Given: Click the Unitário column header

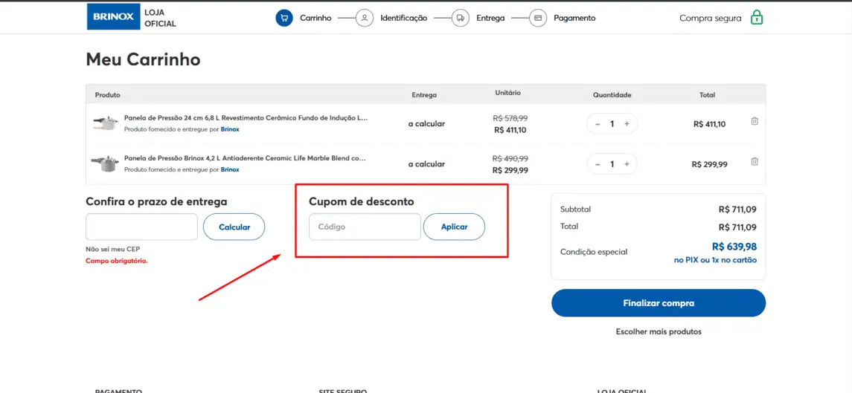Looking at the screenshot, I should click(508, 93).
